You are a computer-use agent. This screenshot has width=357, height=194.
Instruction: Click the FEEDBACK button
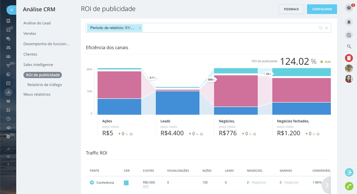[291, 9]
